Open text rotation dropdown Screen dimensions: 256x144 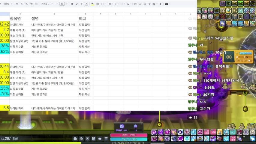coord(129,4)
